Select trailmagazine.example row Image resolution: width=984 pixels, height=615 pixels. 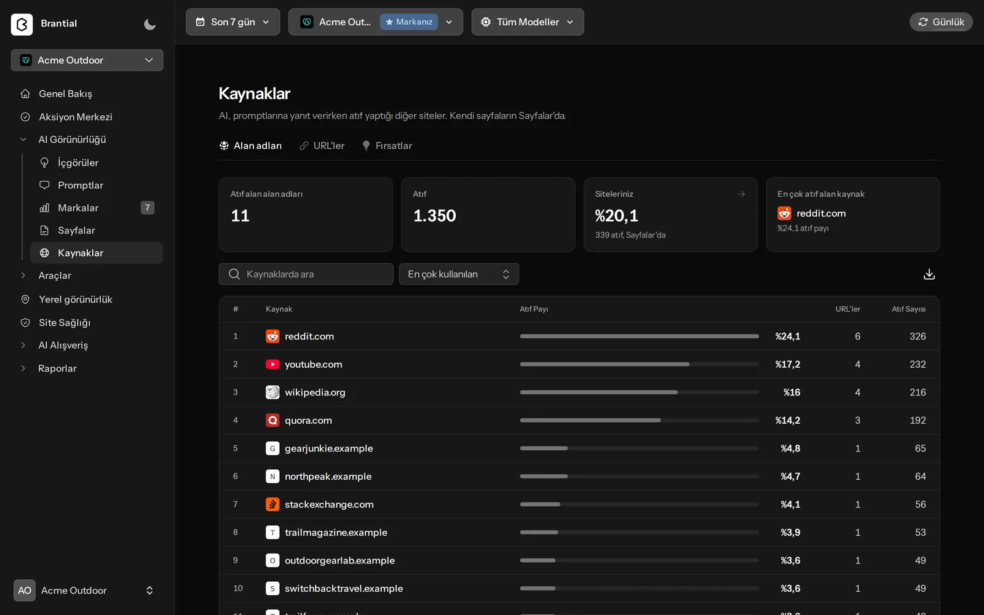point(579,533)
